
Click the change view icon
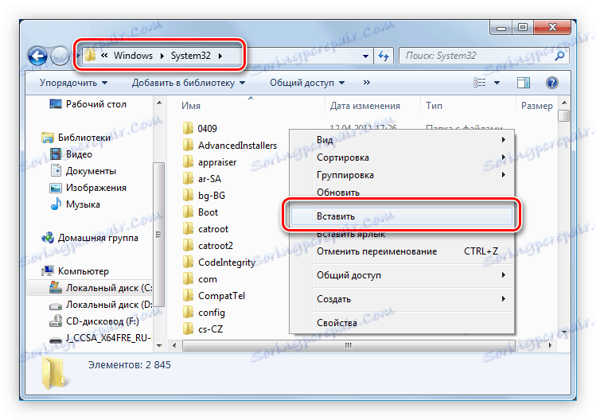point(480,83)
